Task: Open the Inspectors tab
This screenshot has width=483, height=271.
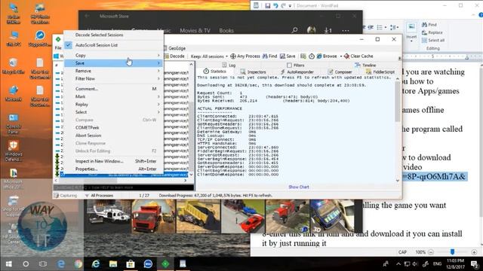Action: pos(253,72)
